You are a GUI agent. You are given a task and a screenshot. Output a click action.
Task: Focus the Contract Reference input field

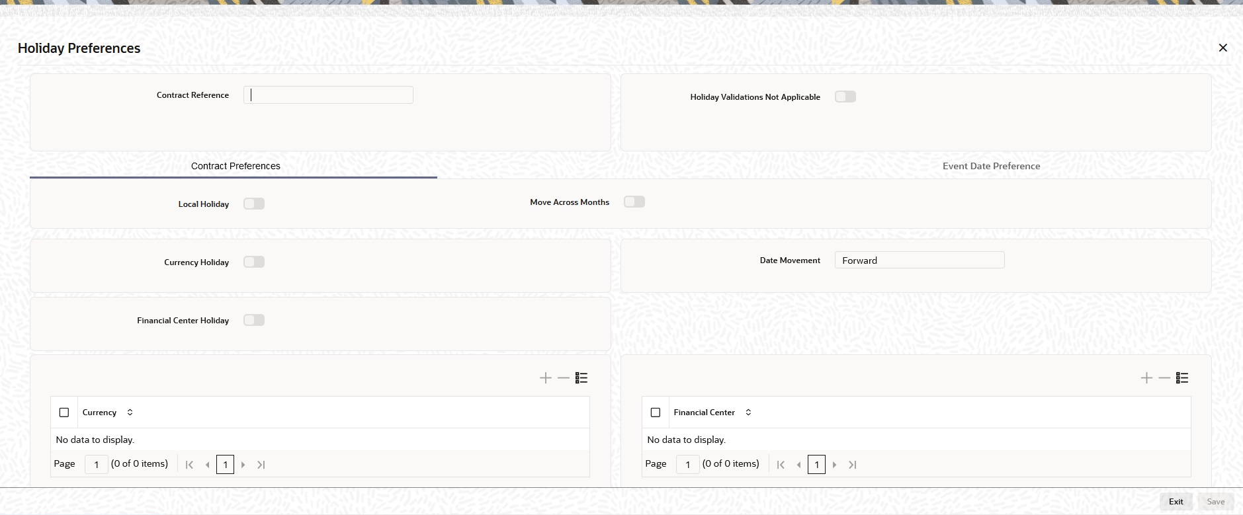(x=328, y=95)
